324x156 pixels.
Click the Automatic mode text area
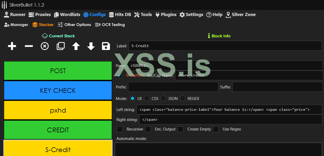click(x=218, y=149)
